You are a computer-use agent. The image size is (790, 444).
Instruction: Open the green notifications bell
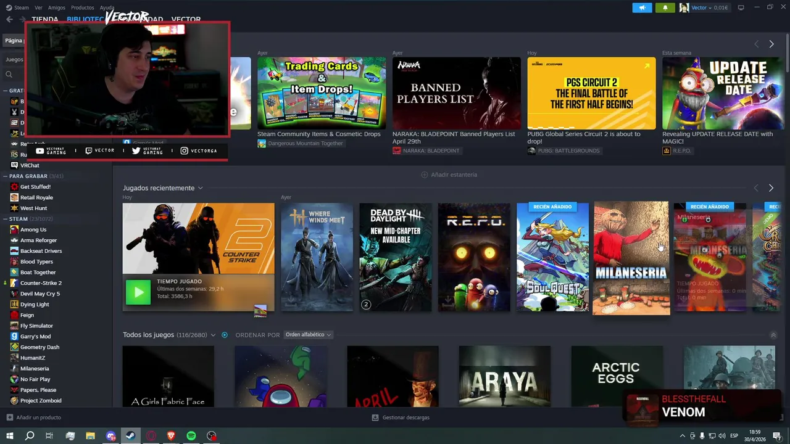click(665, 7)
